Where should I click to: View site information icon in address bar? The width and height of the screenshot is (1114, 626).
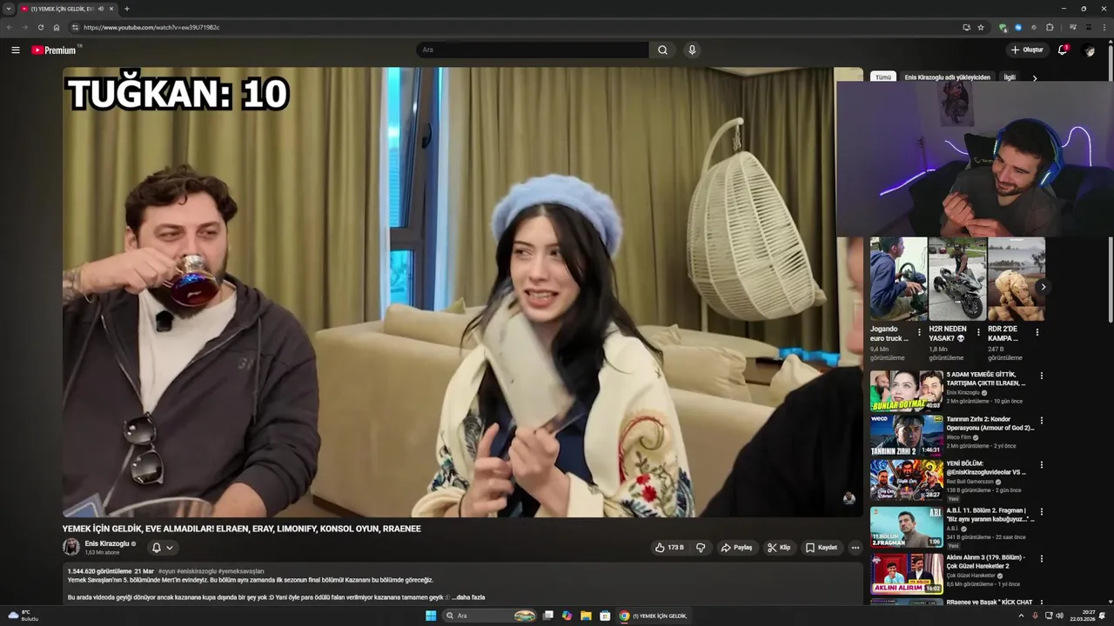(x=75, y=27)
